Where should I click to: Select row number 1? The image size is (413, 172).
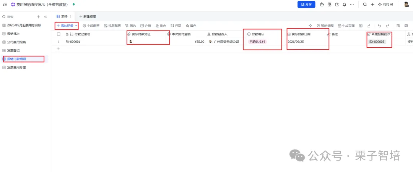(59, 42)
